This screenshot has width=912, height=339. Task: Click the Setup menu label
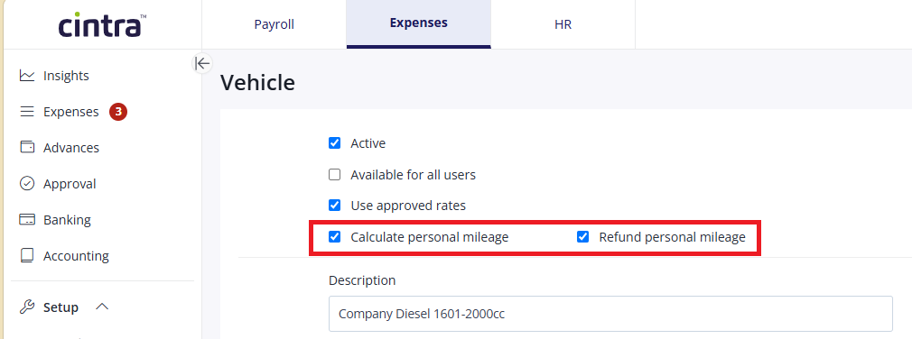coord(60,307)
